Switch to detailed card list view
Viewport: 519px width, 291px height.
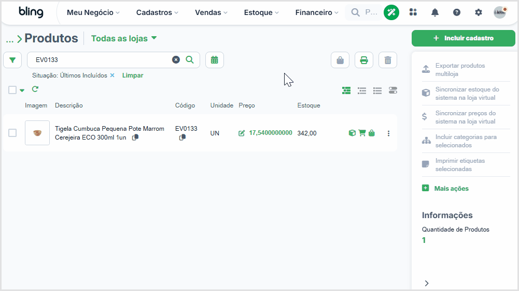point(346,90)
